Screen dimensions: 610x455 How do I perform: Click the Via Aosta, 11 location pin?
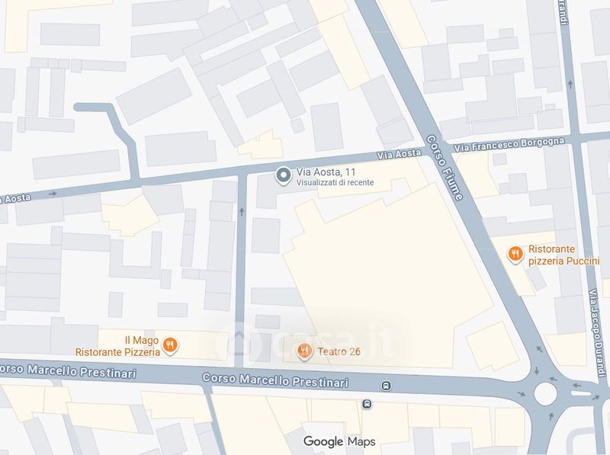pos(284,176)
